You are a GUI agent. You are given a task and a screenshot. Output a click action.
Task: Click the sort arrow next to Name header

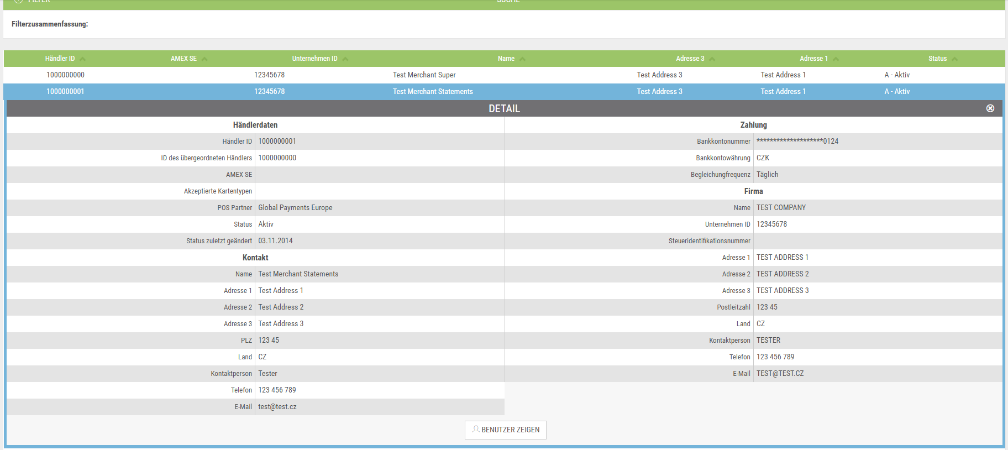pos(522,59)
